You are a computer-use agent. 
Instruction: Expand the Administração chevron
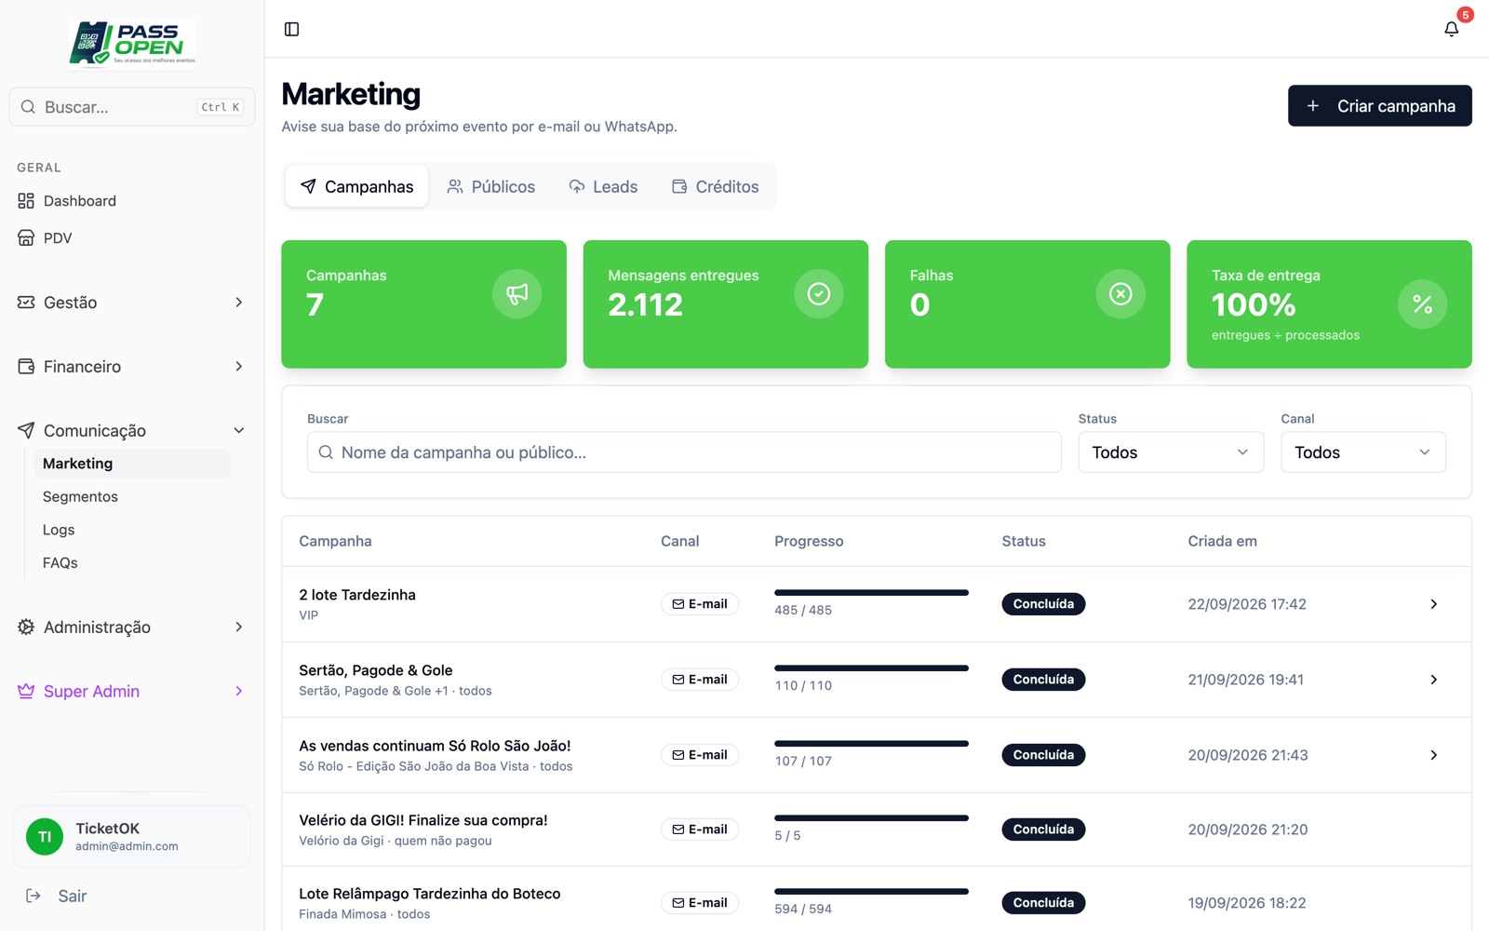point(239,627)
